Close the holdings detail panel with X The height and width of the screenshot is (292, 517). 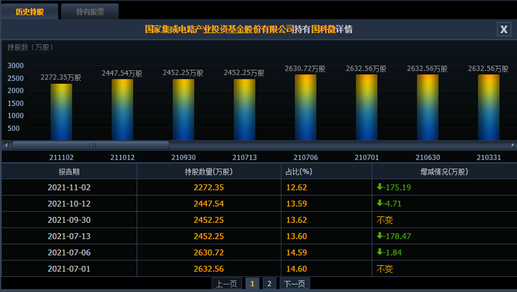(x=504, y=29)
